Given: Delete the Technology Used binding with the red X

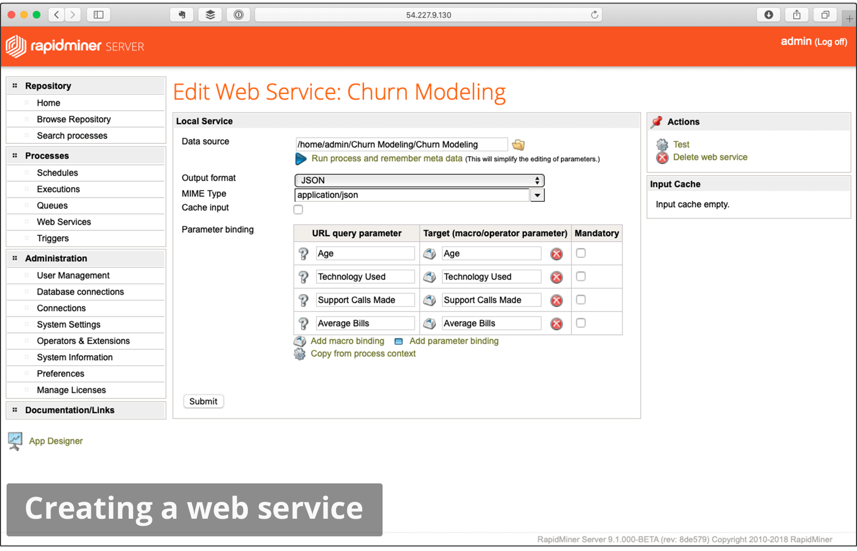Looking at the screenshot, I should coord(557,277).
